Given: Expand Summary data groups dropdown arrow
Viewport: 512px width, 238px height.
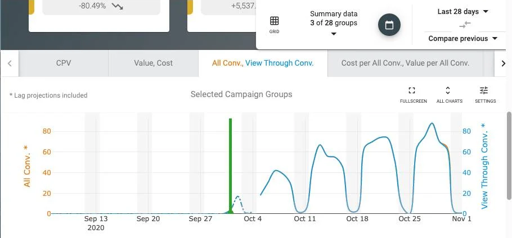Looking at the screenshot, I should (334, 34).
